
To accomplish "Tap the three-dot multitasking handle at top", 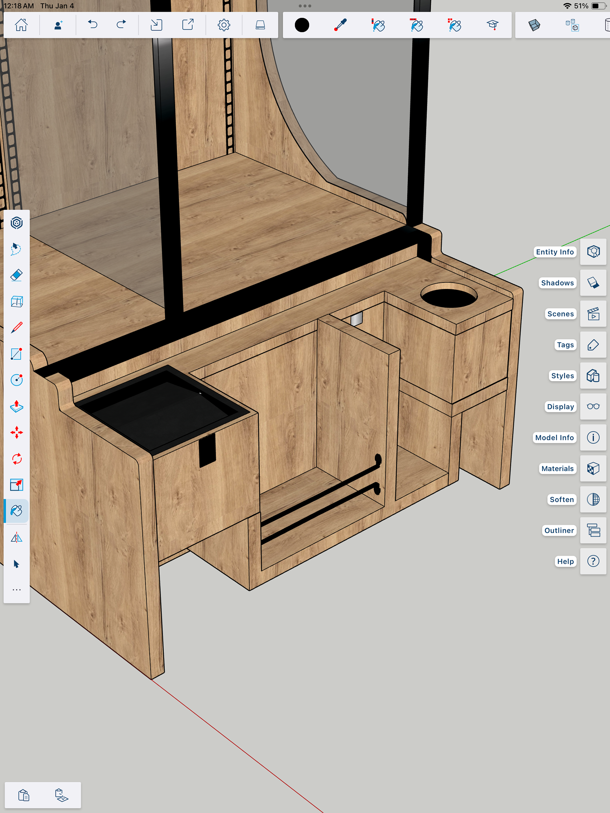I will 305,6.
